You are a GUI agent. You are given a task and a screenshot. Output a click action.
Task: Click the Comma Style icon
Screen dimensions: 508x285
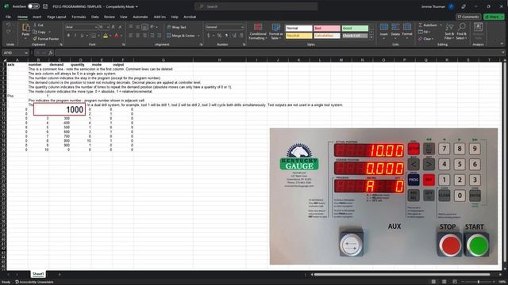(226, 36)
